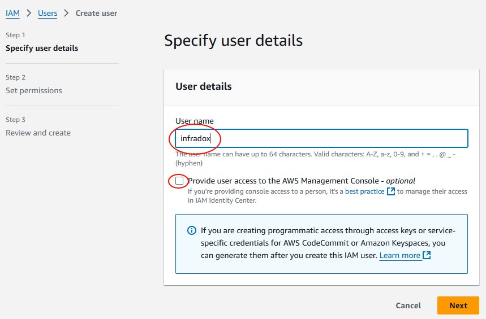Select the Create user breadcrumb item
Screen dimensions: 486x319
[96, 14]
